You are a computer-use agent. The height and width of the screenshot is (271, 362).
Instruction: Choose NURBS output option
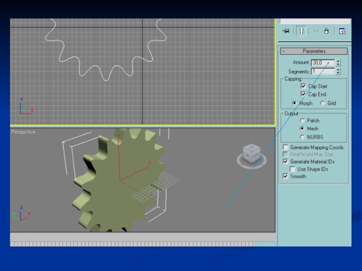click(302, 137)
